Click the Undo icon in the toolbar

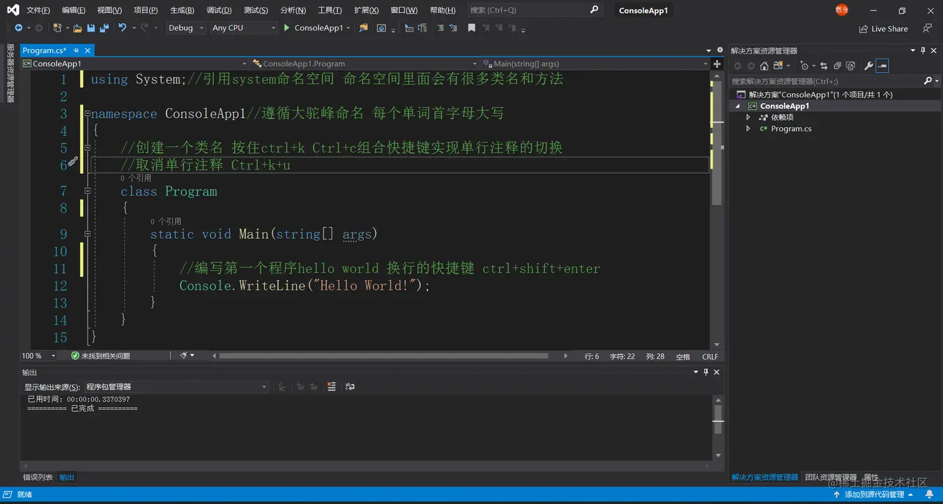123,28
